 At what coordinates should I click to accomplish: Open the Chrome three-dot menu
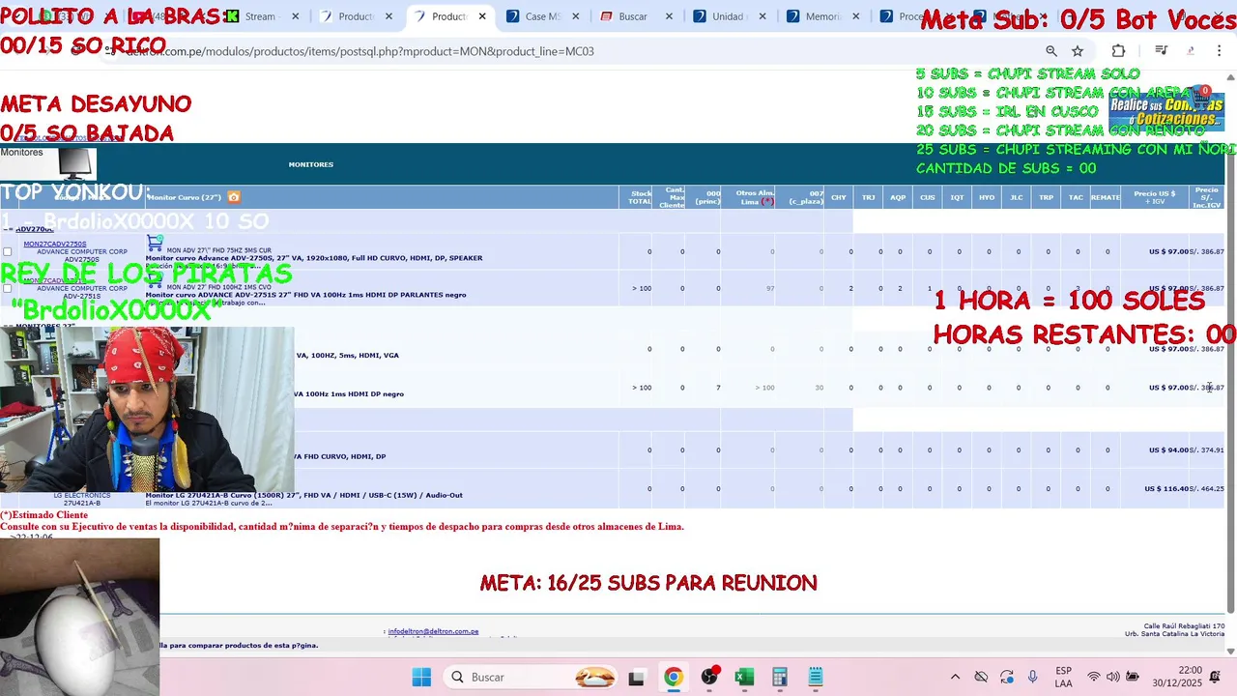(1220, 51)
